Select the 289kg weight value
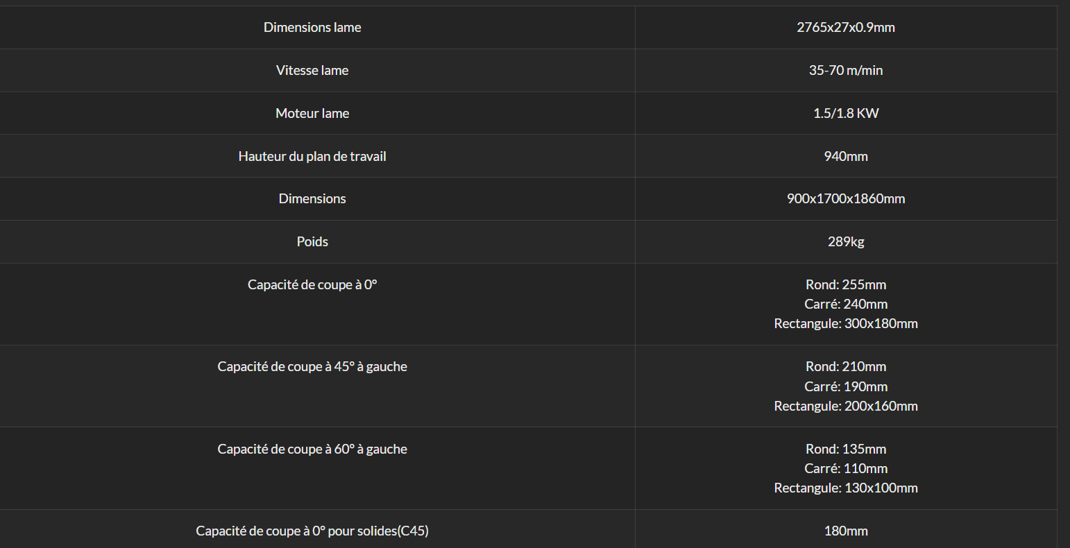 (x=846, y=241)
